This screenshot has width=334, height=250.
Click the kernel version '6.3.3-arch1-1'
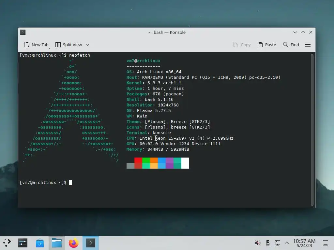(x=164, y=83)
